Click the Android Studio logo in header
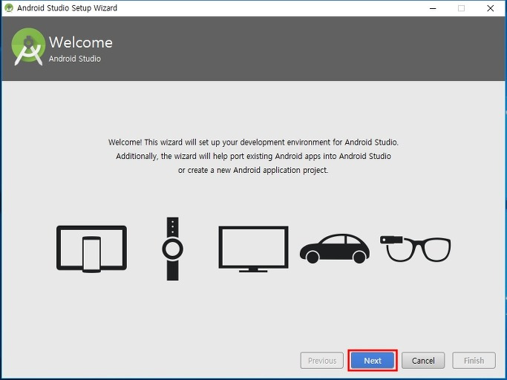507x380 pixels. click(x=28, y=47)
